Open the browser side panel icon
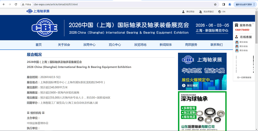Screen dimensions: 258x131 pos(223,5)
